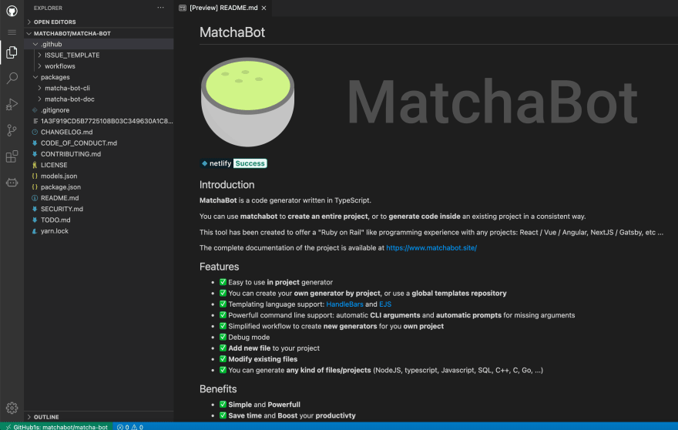Click the TODO.md markdown icon
Viewport: 678px width, 430px height.
pyautogui.click(x=35, y=220)
